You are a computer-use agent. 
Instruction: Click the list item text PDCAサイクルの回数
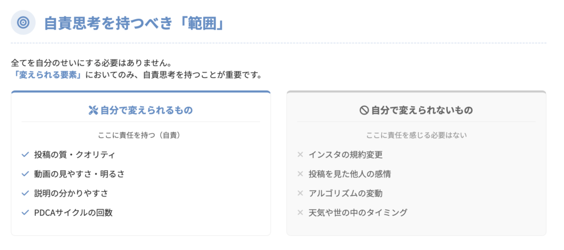tap(73, 213)
